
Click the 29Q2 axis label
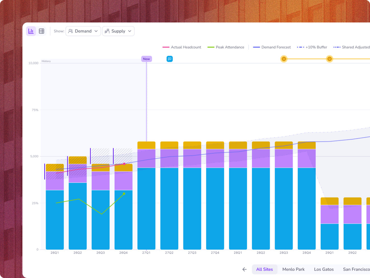353,253
